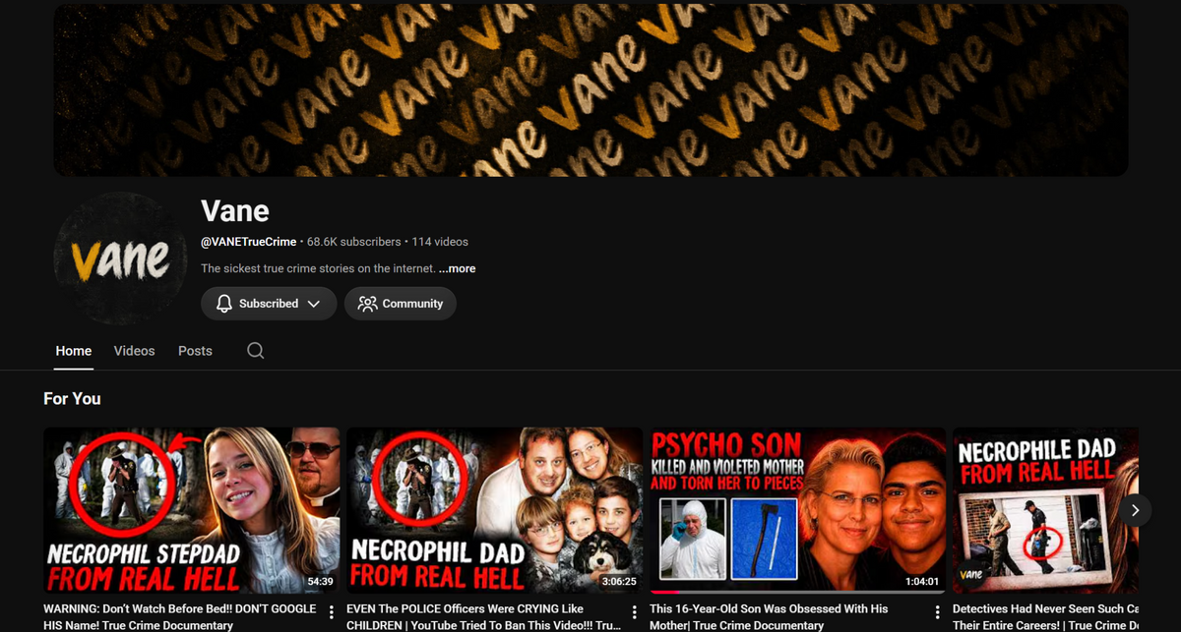Open options menu for Don't Watch Before Bed video
The height and width of the screenshot is (632, 1181).
point(332,612)
